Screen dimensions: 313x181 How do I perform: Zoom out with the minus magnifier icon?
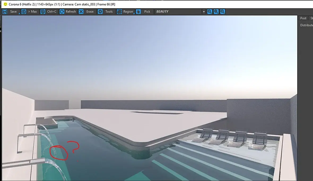click(216, 12)
